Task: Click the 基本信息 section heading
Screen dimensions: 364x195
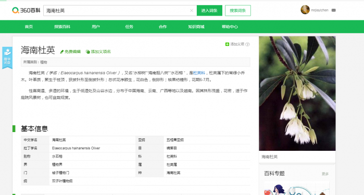Action: coord(34,128)
